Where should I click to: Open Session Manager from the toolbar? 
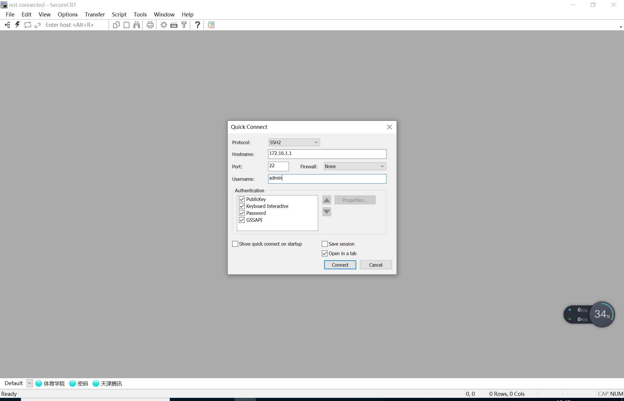coord(8,25)
